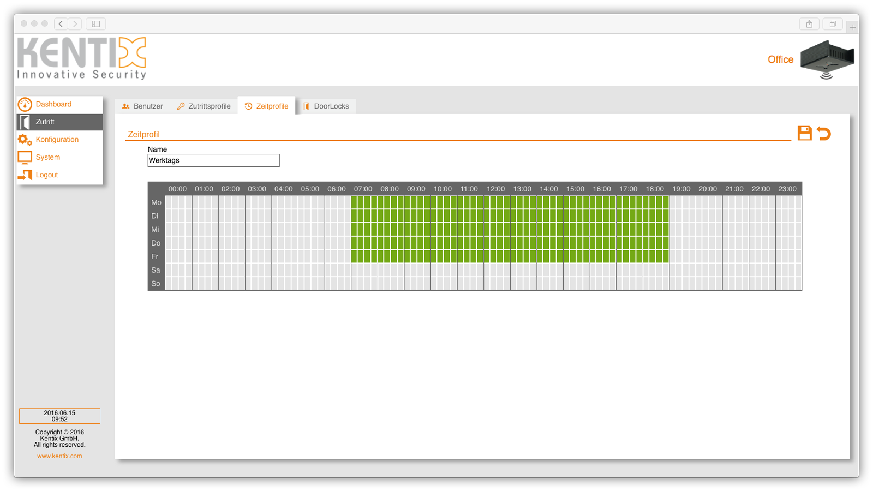Click the Zutritt door icon
Viewport: 873px width, 491px height.
coord(25,122)
